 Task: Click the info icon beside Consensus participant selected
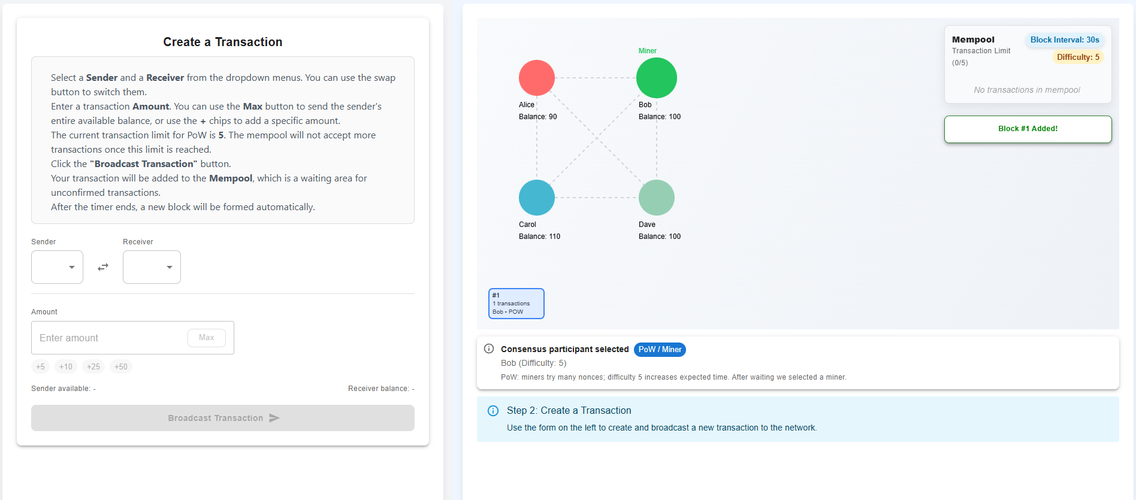click(x=489, y=349)
